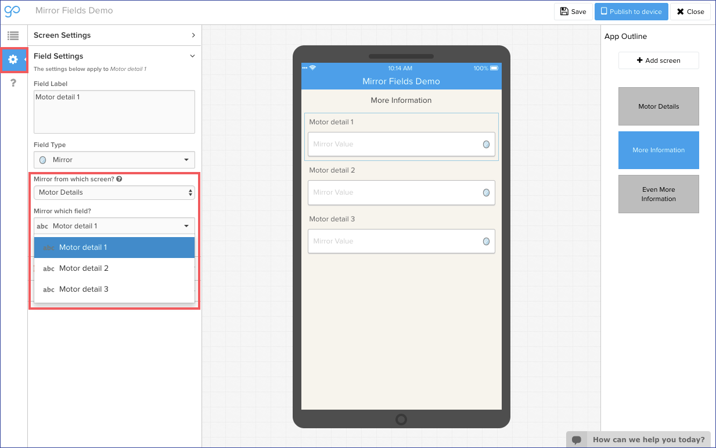Click mirror icon in Motor detail 2 field
The height and width of the screenshot is (448, 716).
[486, 193]
